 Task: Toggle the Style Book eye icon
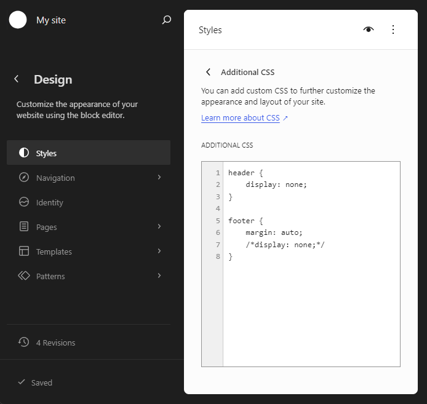(369, 30)
